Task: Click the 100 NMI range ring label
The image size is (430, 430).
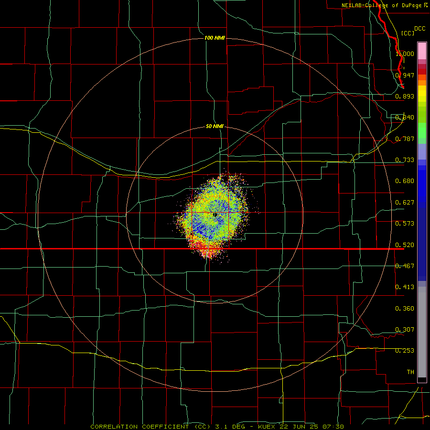Action: 215,38
